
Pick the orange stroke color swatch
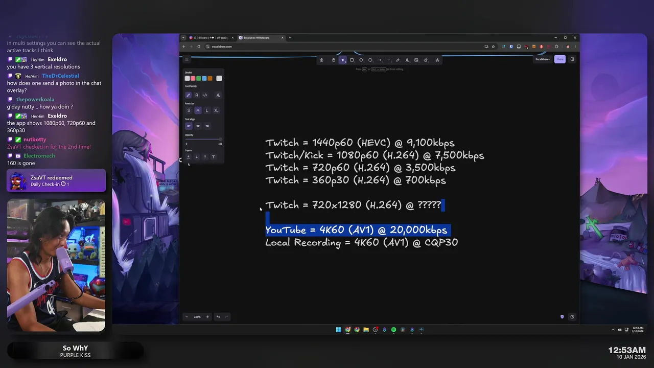click(209, 78)
